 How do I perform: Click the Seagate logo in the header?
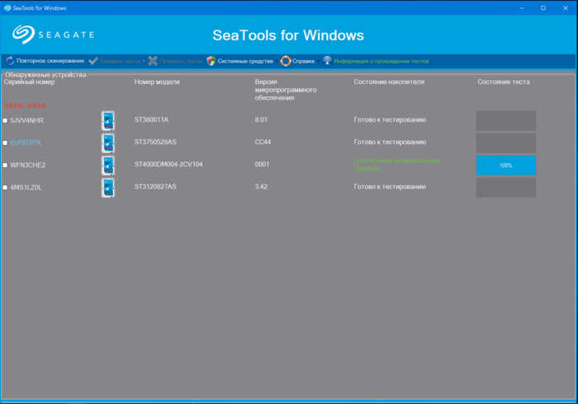click(x=54, y=35)
